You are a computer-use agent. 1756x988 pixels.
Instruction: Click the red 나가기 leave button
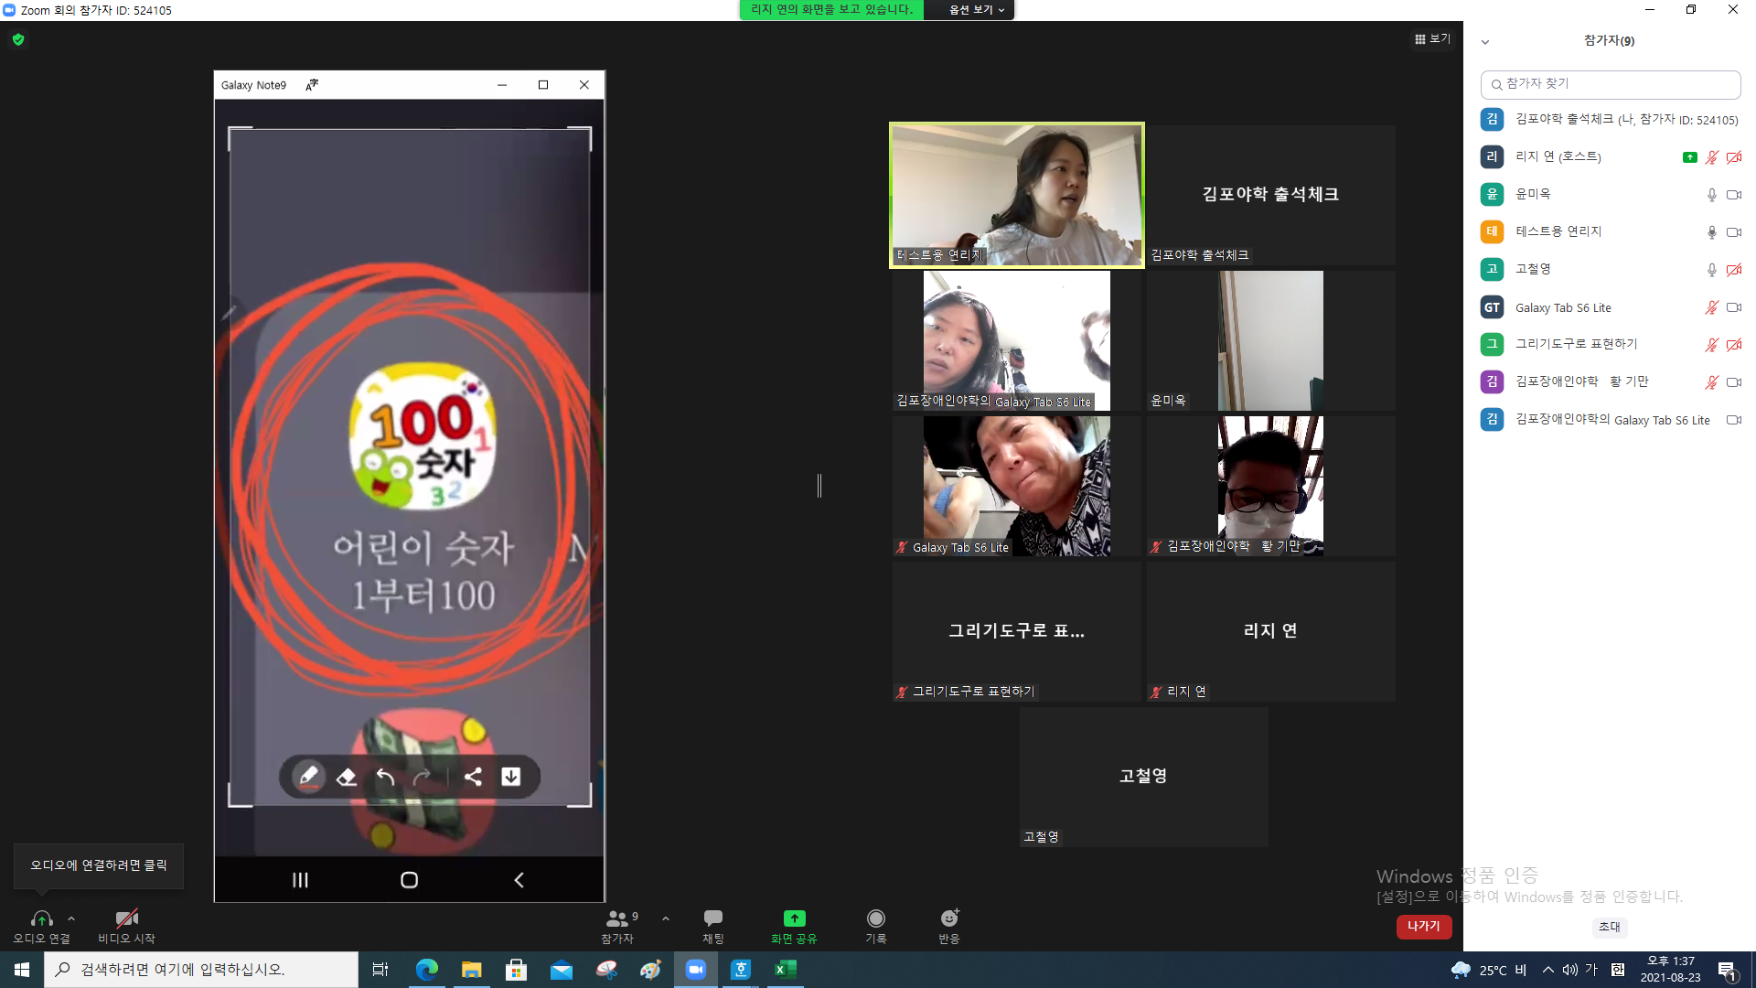pyautogui.click(x=1424, y=927)
